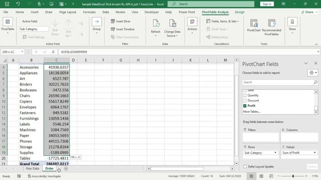Image resolution: width=321 pixels, height=180 pixels.
Task: Open the Actions icon
Action: tap(192, 21)
